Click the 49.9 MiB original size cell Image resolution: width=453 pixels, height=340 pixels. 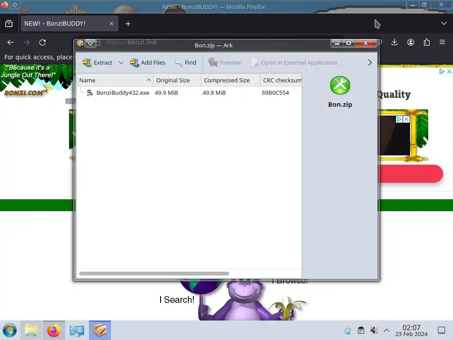[166, 93]
